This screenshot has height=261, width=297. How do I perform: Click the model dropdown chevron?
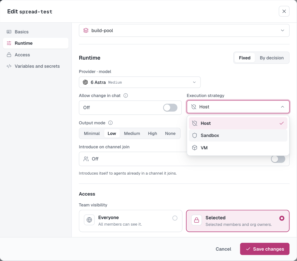click(194, 82)
